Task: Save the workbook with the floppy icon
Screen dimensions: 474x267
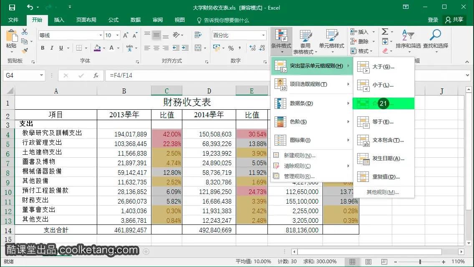Action: coord(12,7)
